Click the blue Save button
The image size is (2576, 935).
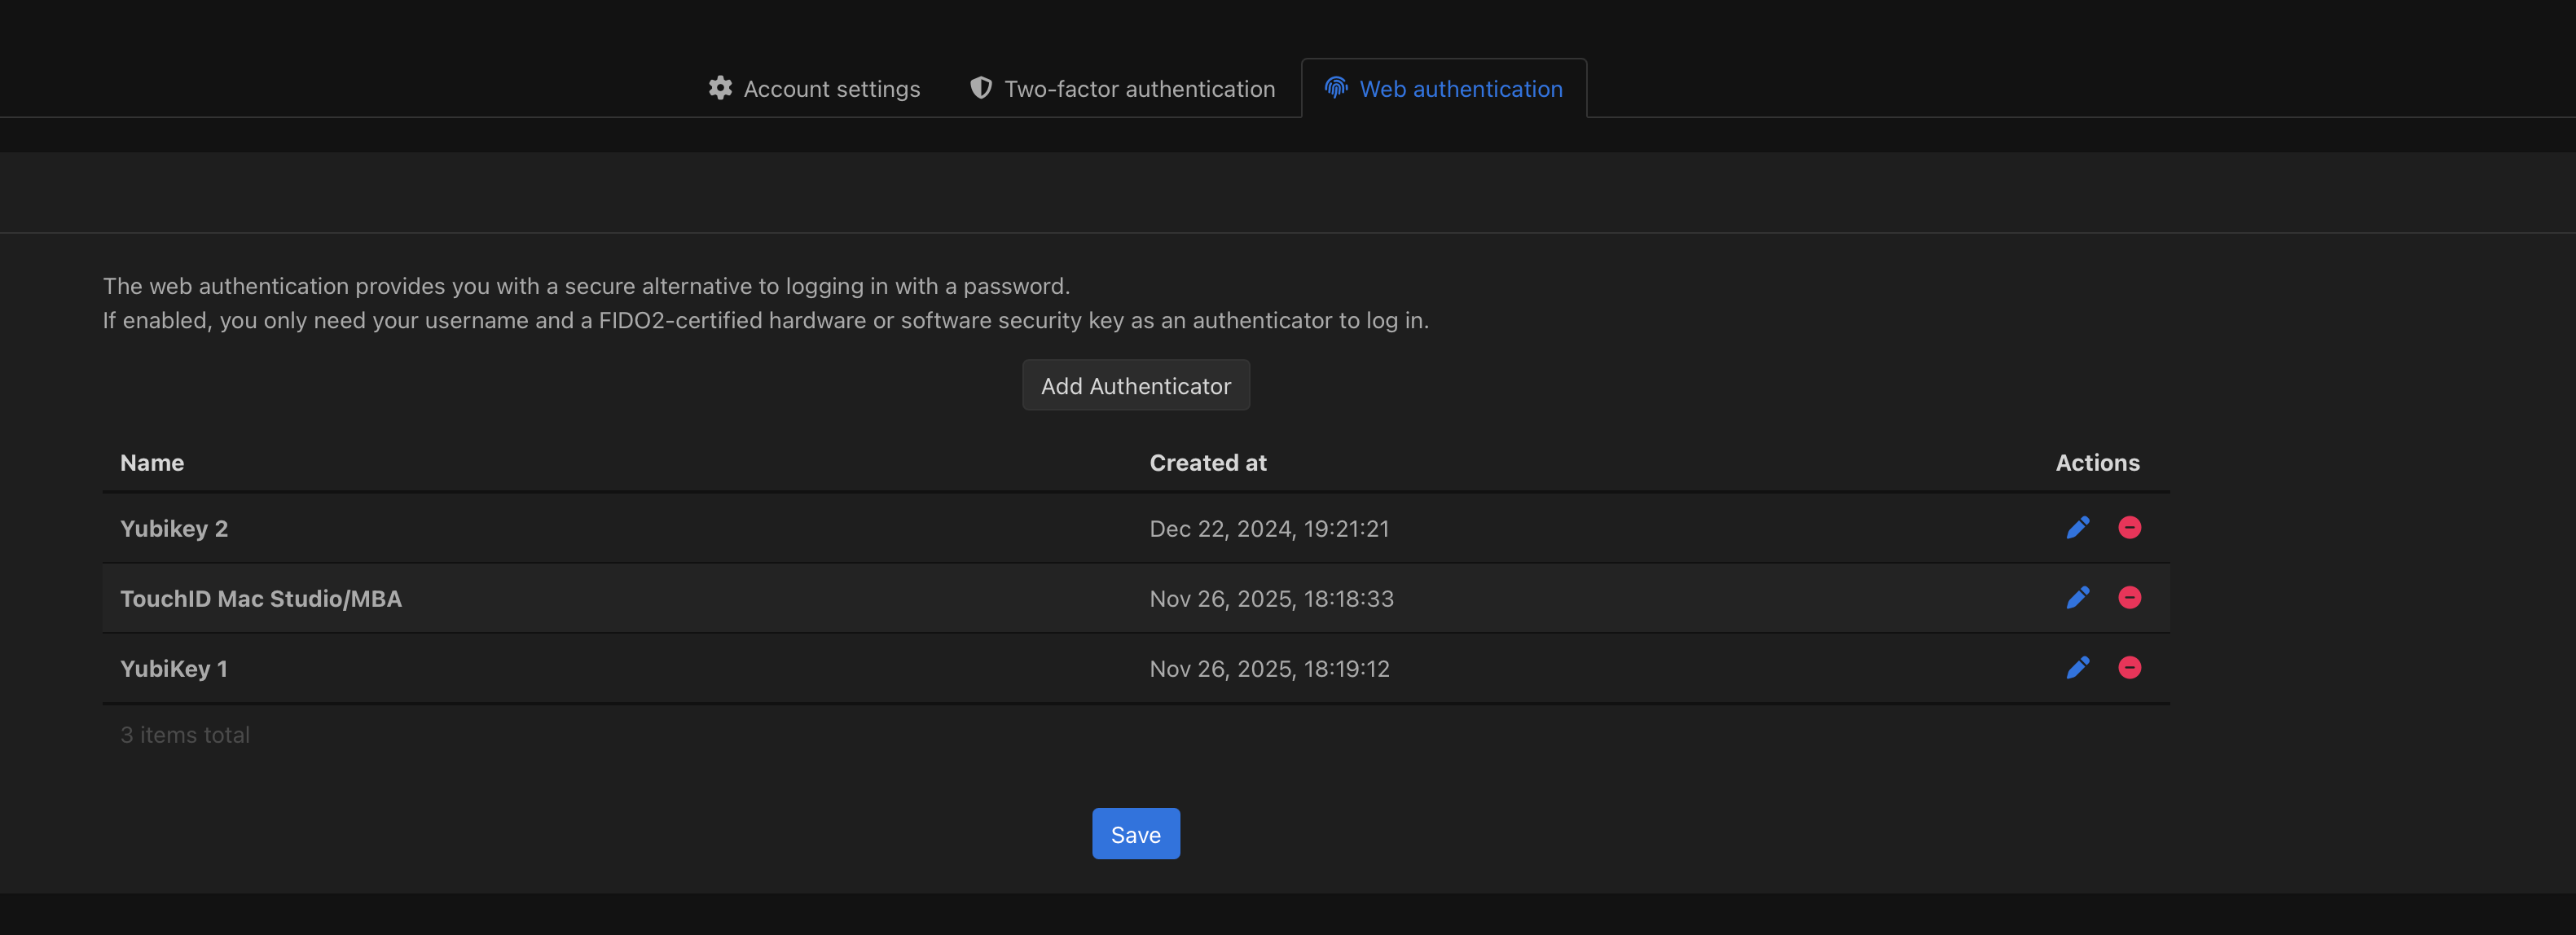pos(1135,834)
